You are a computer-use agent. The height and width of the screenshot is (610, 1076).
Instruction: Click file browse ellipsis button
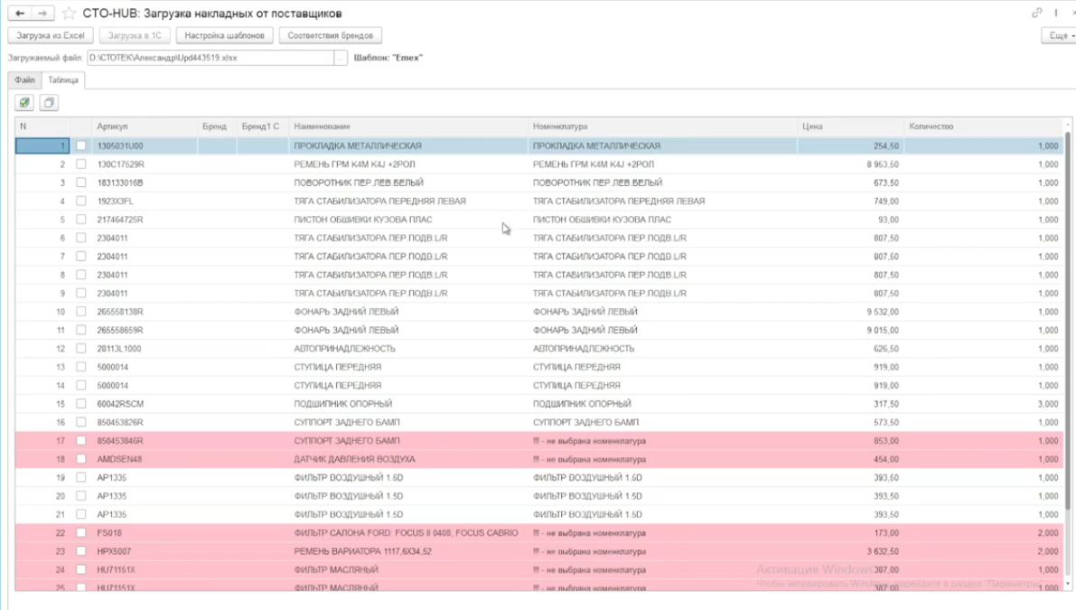pyautogui.click(x=340, y=58)
